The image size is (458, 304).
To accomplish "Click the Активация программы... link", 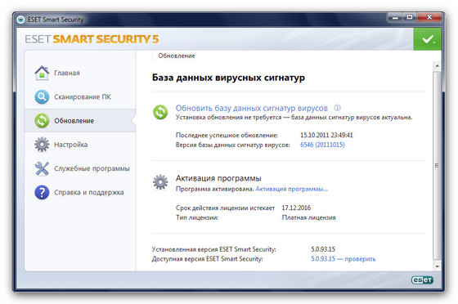I will coord(292,189).
